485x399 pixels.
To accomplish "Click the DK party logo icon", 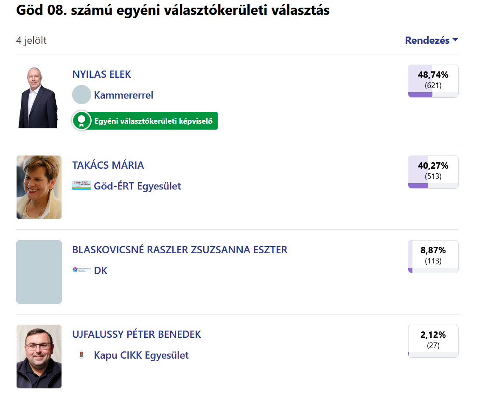I will click(x=81, y=270).
